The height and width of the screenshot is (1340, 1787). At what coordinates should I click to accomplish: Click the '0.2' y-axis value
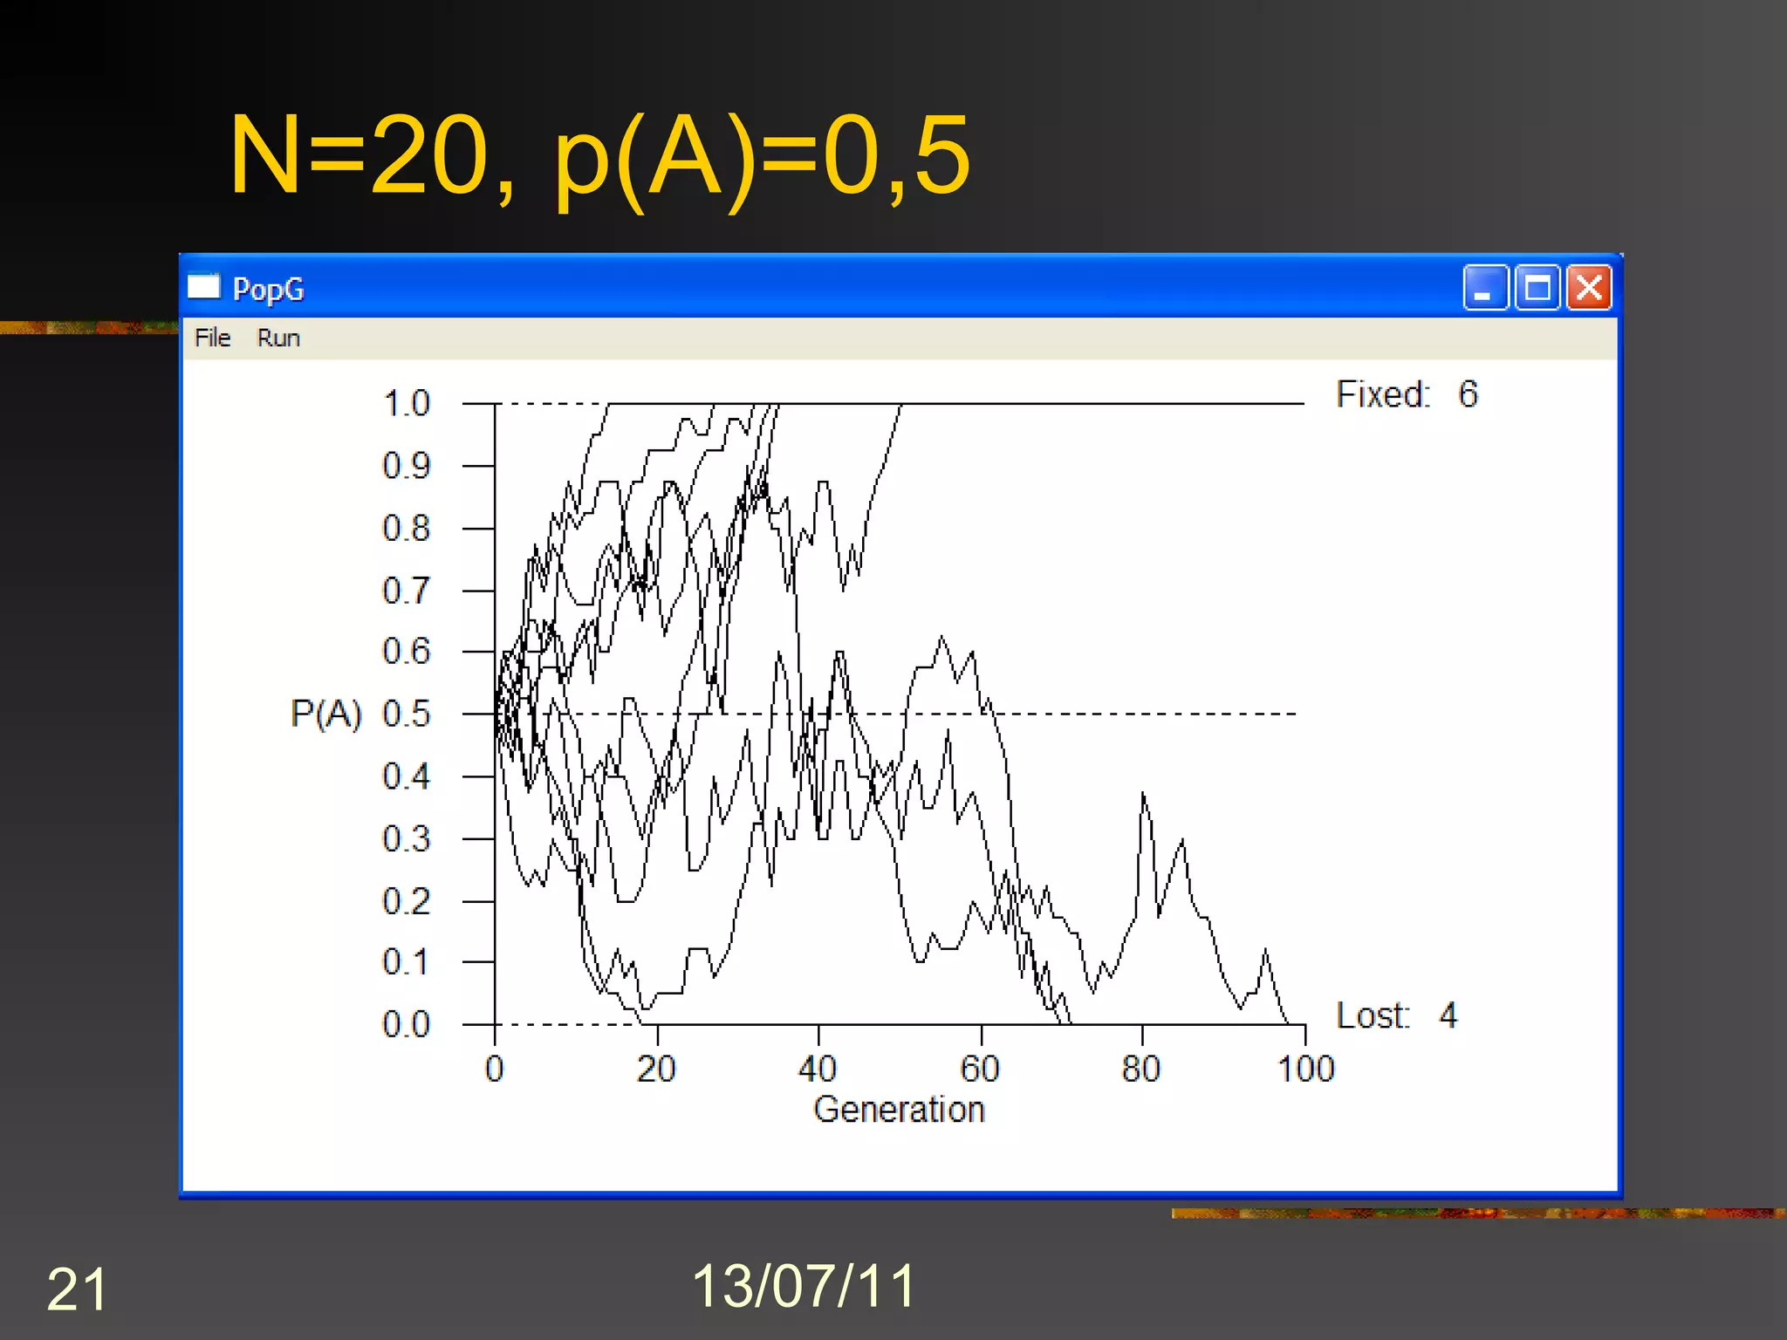[x=407, y=901]
